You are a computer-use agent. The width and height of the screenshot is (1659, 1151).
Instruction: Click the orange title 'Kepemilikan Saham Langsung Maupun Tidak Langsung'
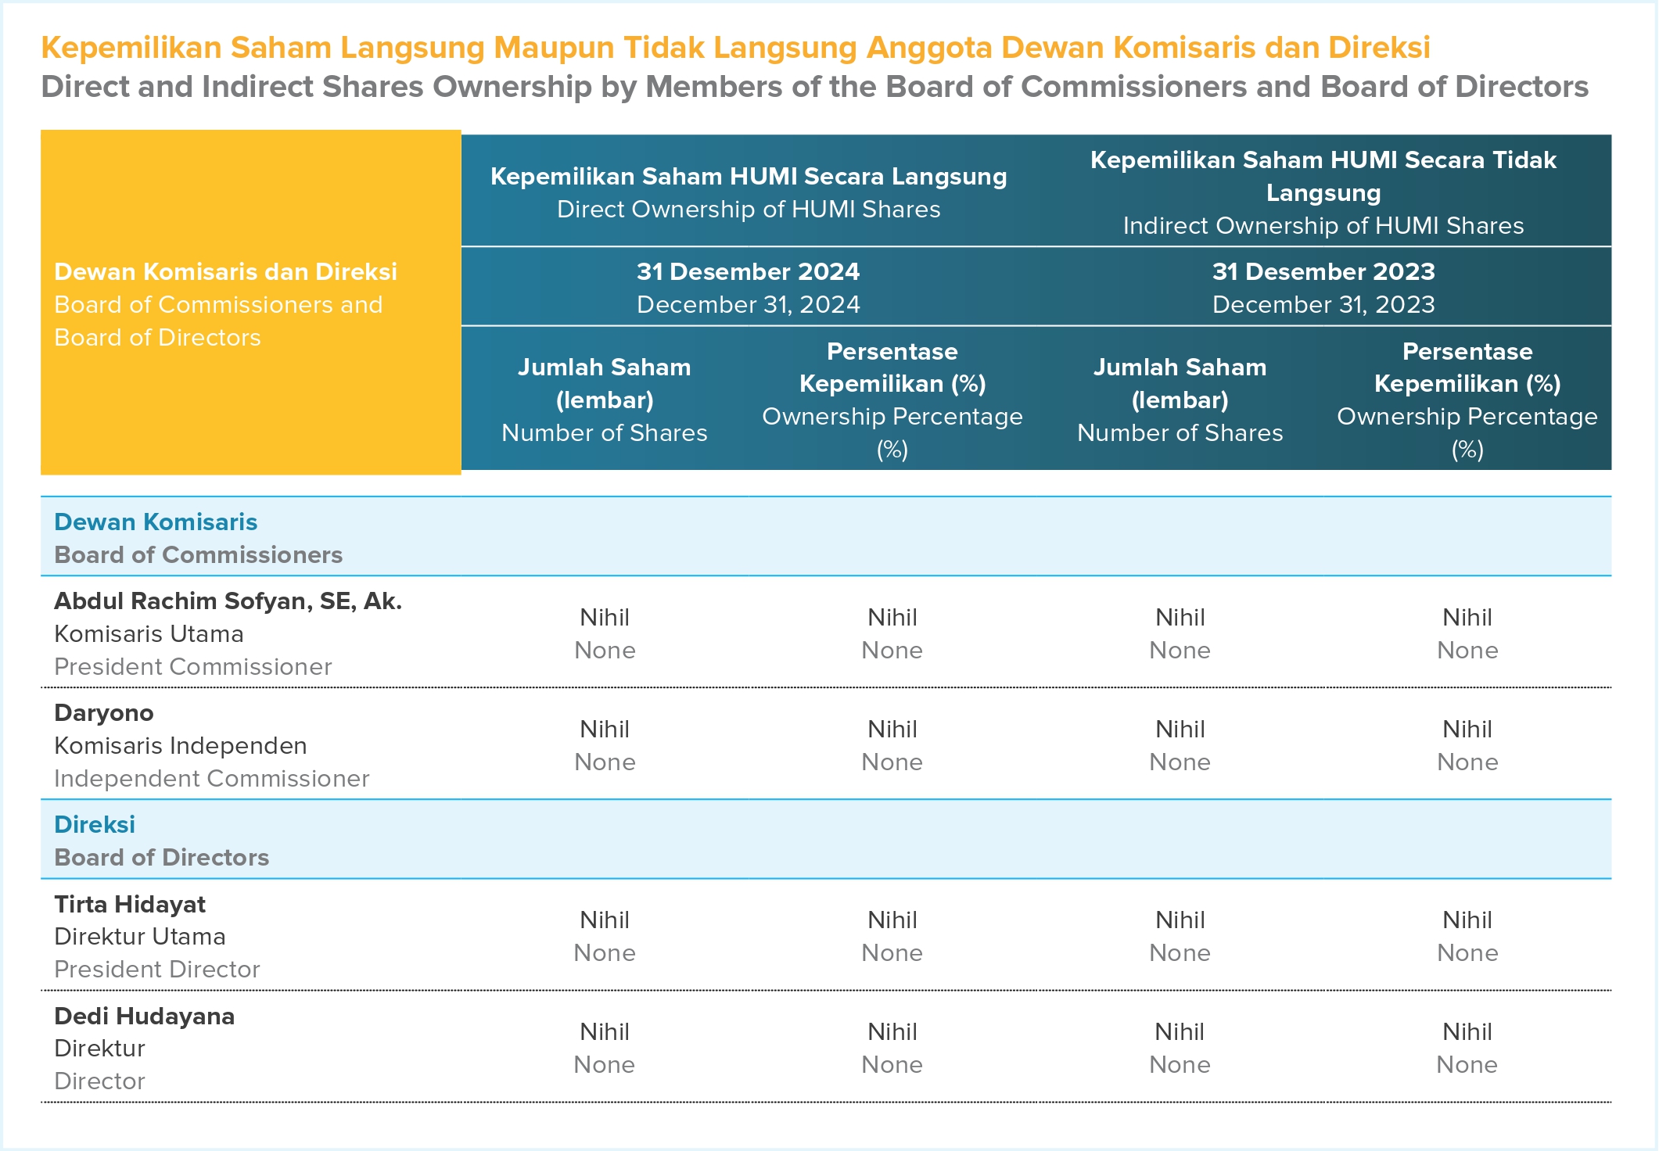tap(450, 48)
